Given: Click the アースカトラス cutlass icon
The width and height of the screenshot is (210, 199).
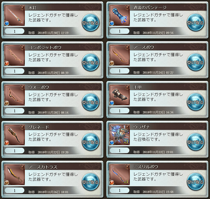Looking at the screenshot, I should 15,175.
